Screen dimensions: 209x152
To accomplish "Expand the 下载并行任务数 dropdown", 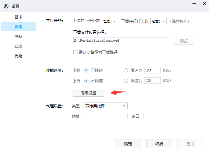I will [158, 21].
